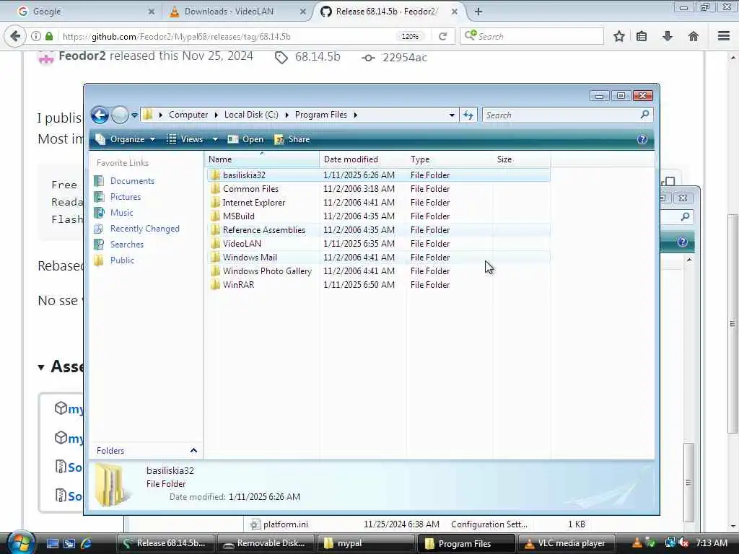
Task: Select Local Disk (C:) in the breadcrumb
Action: (x=251, y=115)
